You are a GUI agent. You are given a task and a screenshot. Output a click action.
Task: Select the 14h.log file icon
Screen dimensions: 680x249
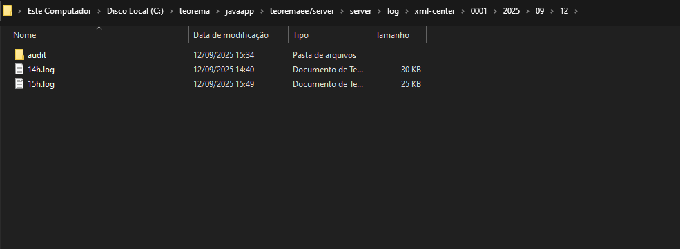coord(19,69)
